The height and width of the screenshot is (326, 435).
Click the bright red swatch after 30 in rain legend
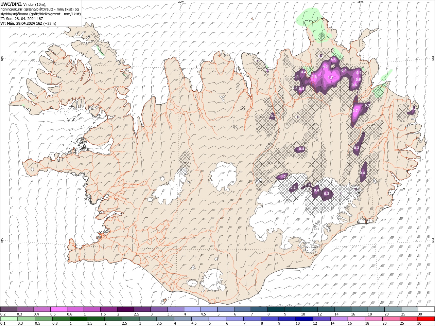click(x=426, y=319)
